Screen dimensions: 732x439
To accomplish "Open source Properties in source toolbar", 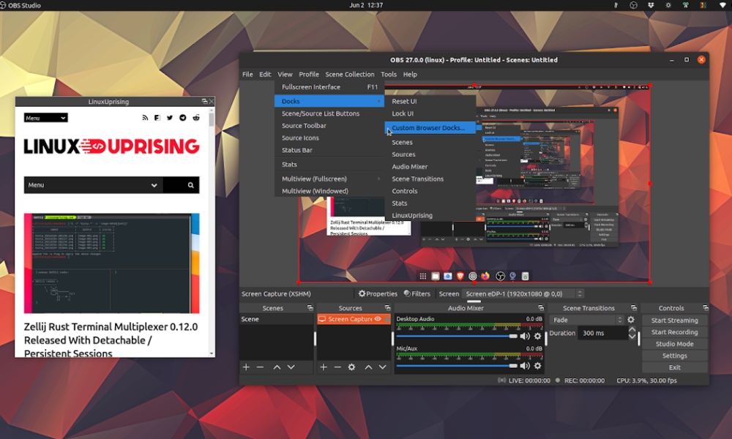I will tap(378, 293).
